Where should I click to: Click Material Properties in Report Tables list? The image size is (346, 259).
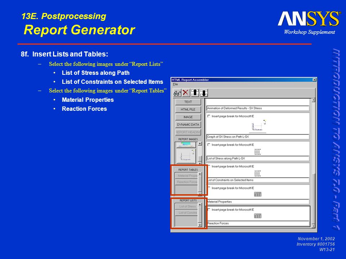(x=187, y=176)
